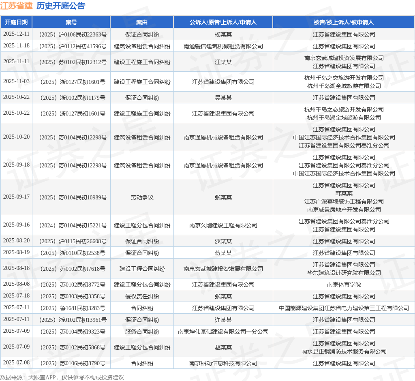Click plaintiff 沙某某
This screenshot has width=415, height=381.
click(x=223, y=241)
